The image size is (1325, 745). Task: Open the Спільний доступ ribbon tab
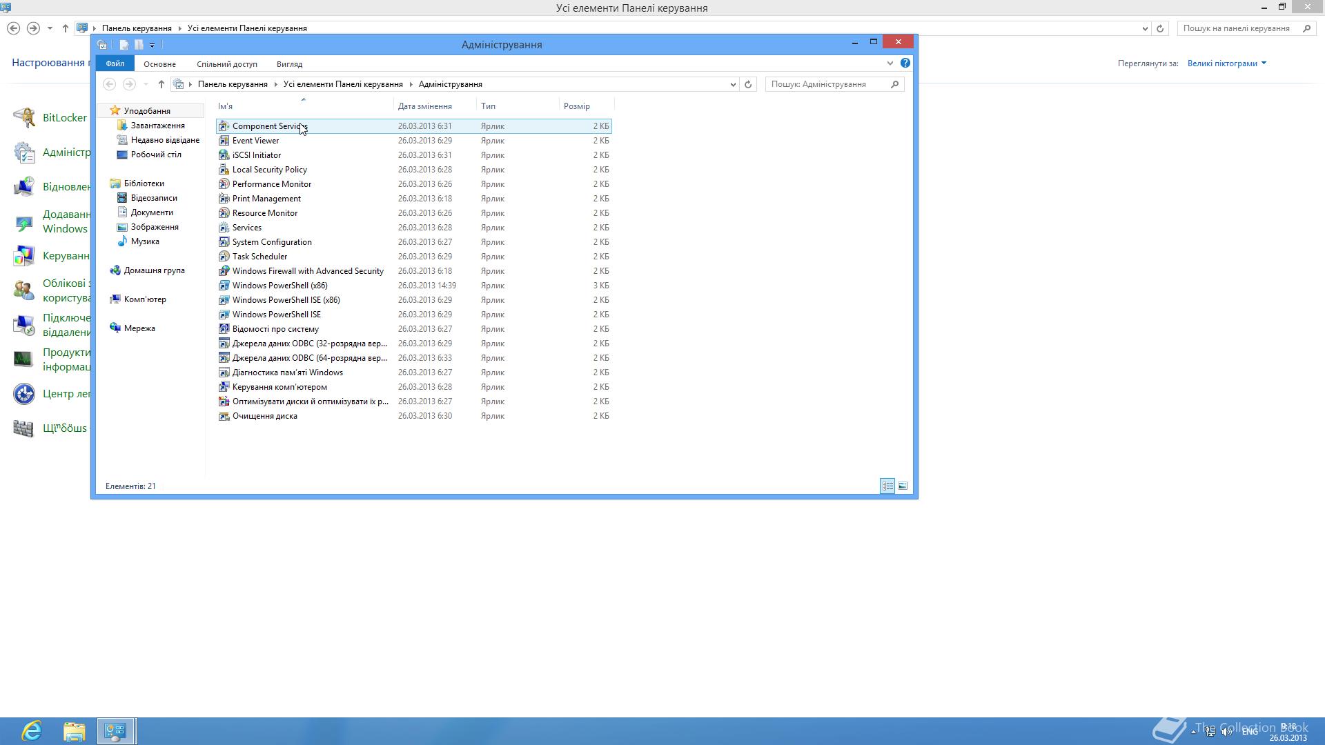(226, 64)
